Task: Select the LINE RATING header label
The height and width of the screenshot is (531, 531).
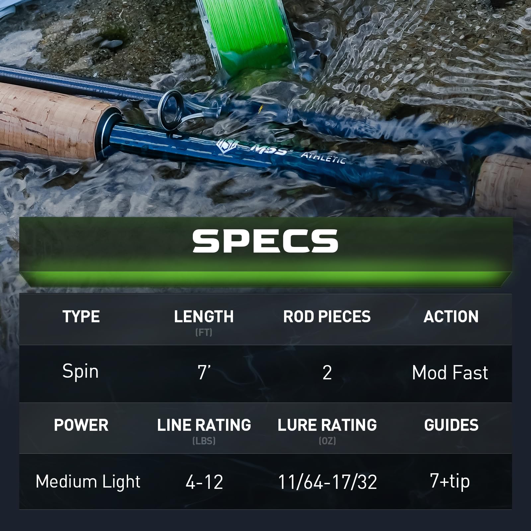Action: [x=204, y=425]
